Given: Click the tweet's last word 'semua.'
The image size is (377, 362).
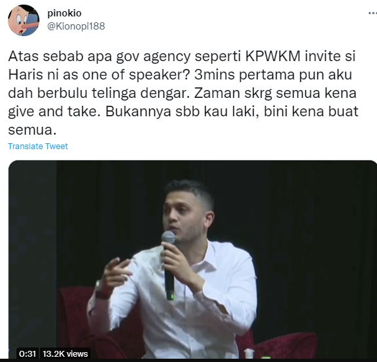Looking at the screenshot, I should click(32, 130).
